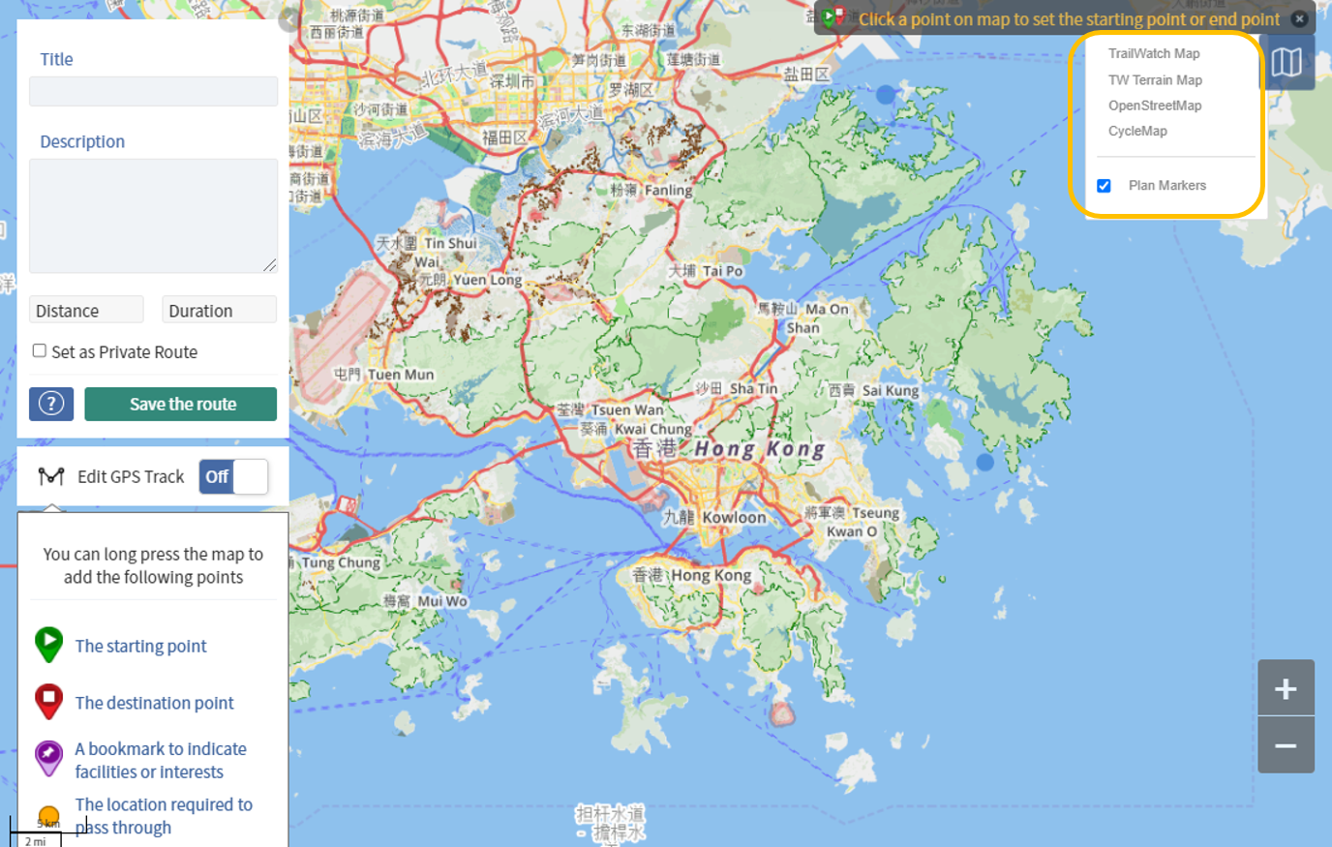The image size is (1332, 847).
Task: Click the zoom in plus button
Action: (1286, 688)
